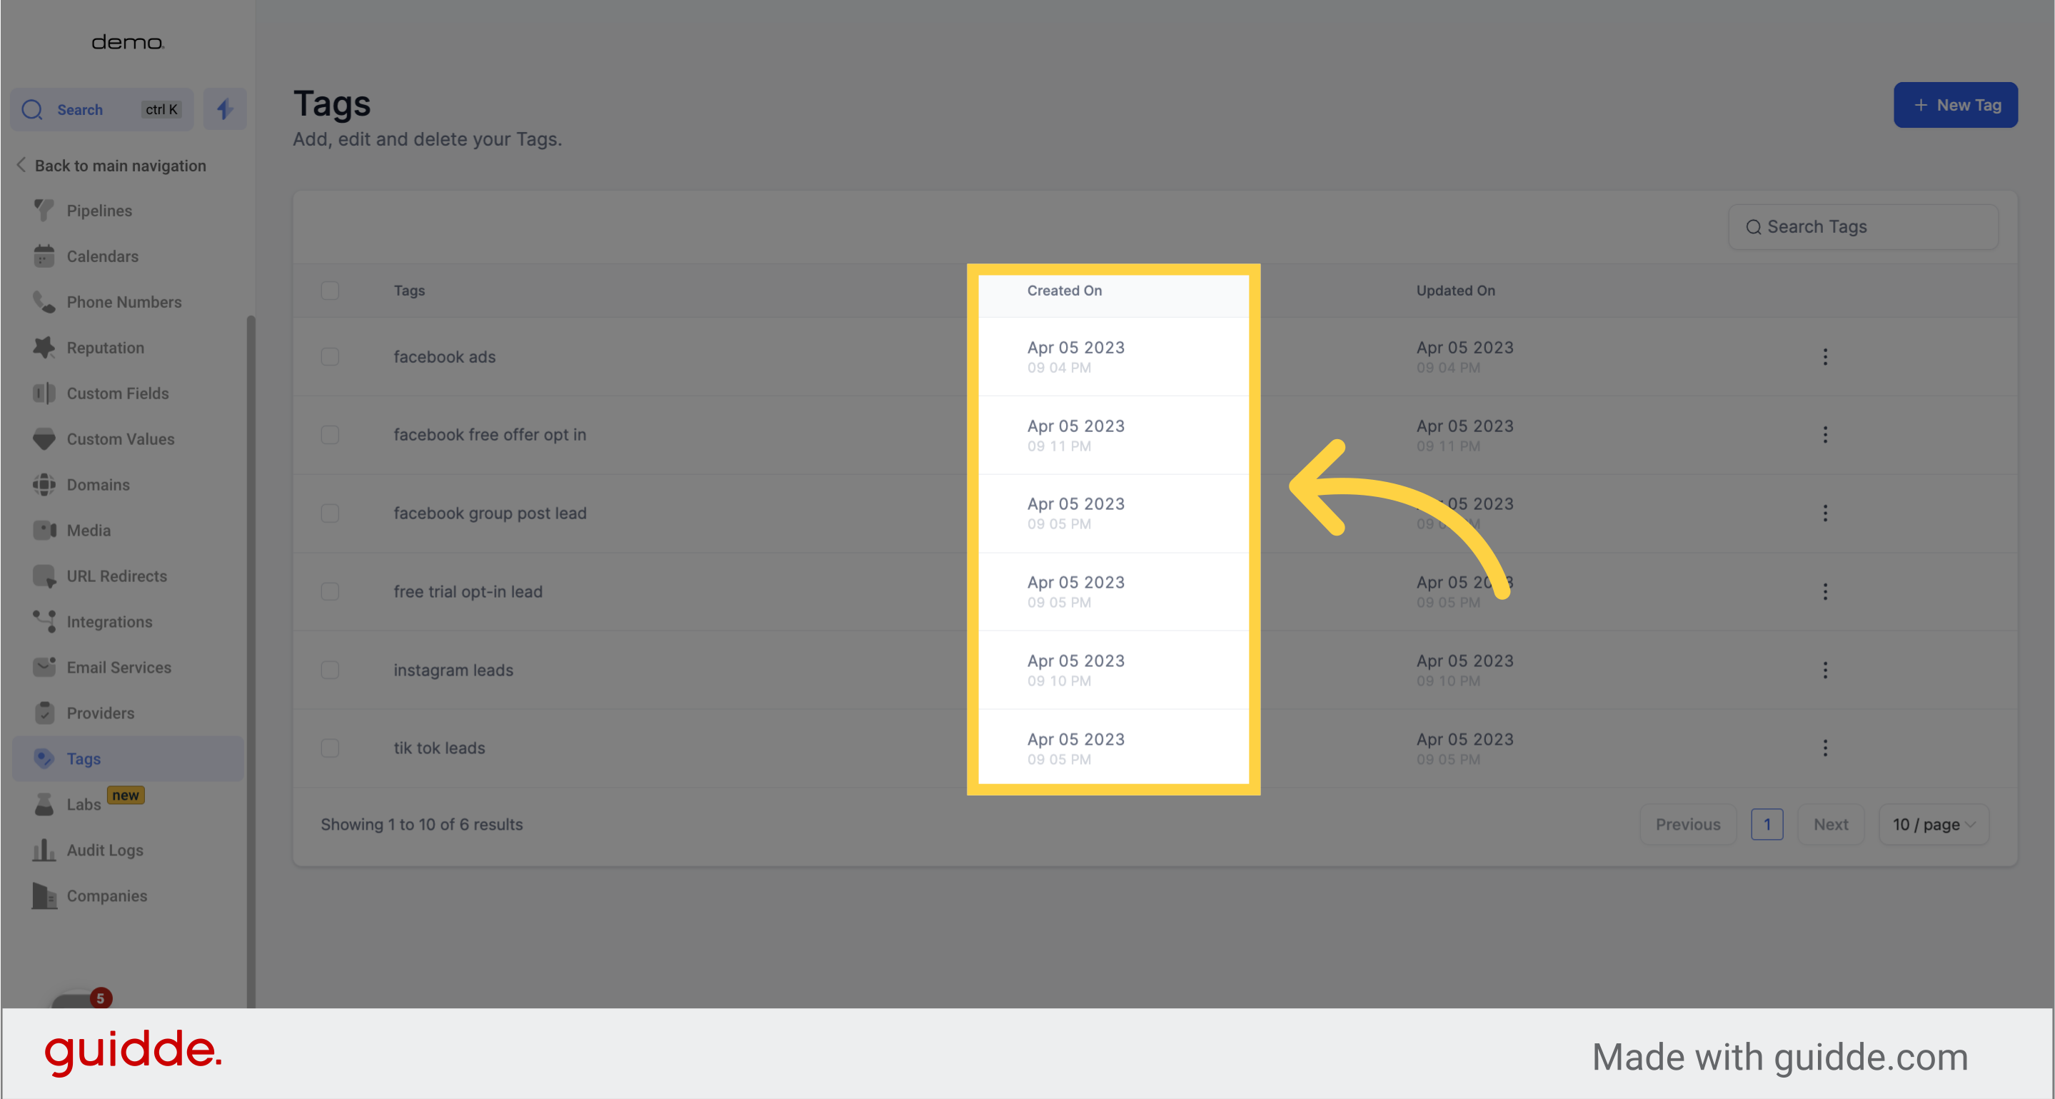Open Custom Fields in the sidebar
This screenshot has height=1099, width=2055.
point(117,393)
